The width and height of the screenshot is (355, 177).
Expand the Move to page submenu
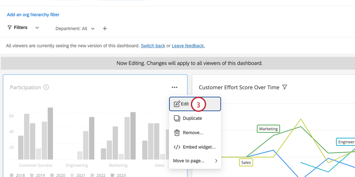click(216, 161)
